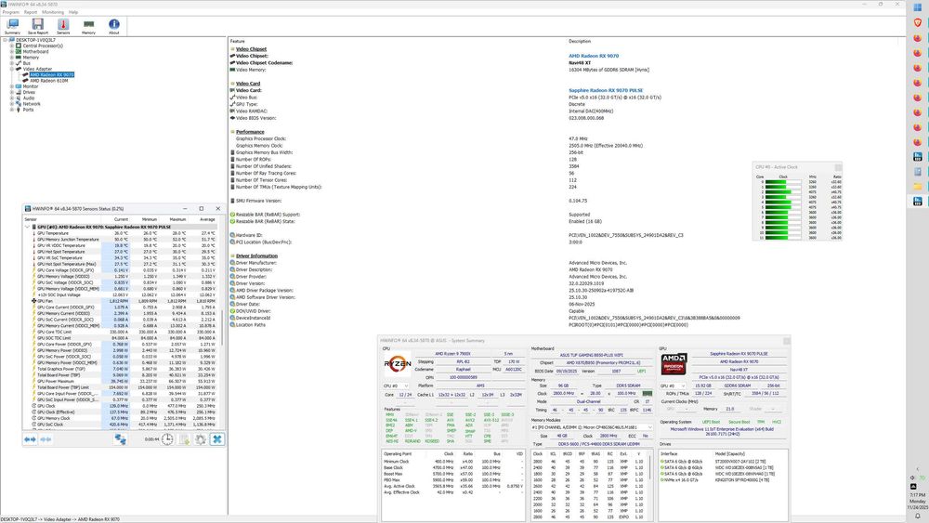This screenshot has width=929, height=523.
Task: Click the Motherboard tree icon
Action: pyautogui.click(x=19, y=51)
